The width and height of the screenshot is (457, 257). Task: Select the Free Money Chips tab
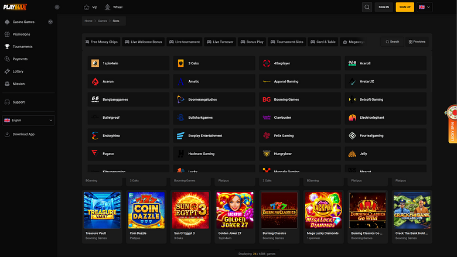click(x=102, y=42)
